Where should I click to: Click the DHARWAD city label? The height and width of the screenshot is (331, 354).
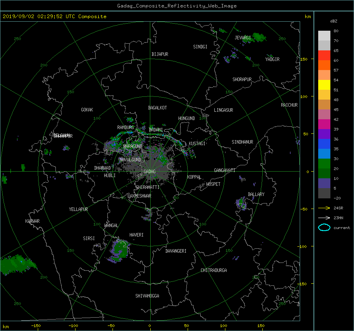click(103, 168)
